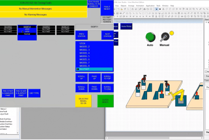Click the folder Open icon in toolbar
209x140 pixels.
(122, 9)
